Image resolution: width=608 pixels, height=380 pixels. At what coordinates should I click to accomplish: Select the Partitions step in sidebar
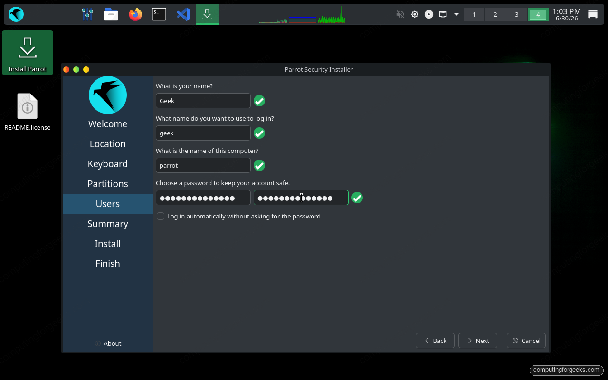(x=108, y=184)
